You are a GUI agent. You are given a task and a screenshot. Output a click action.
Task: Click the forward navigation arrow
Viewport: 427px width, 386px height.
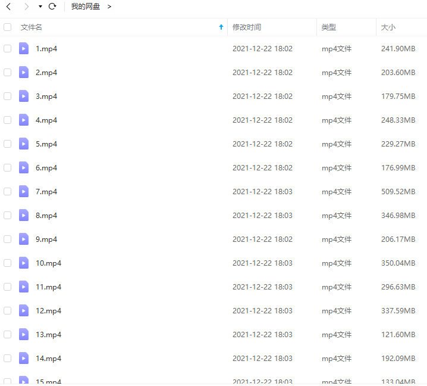click(26, 7)
